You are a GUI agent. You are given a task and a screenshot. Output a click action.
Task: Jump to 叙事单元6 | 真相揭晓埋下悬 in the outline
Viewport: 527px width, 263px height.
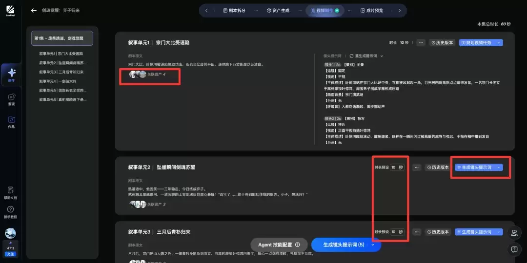tap(63, 100)
